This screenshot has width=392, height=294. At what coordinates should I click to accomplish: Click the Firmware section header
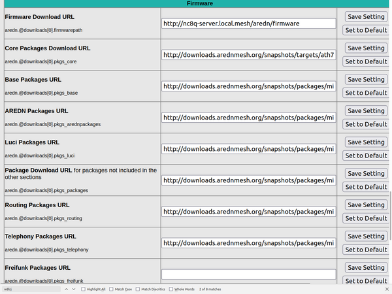(197, 3)
